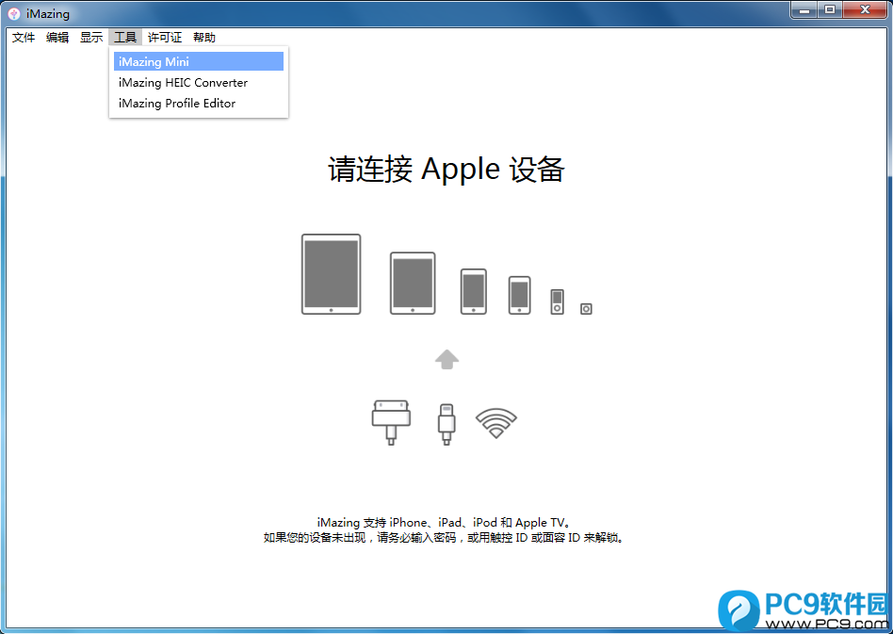The height and width of the screenshot is (634, 893).
Task: Open the 许可证 menu
Action: pos(165,38)
